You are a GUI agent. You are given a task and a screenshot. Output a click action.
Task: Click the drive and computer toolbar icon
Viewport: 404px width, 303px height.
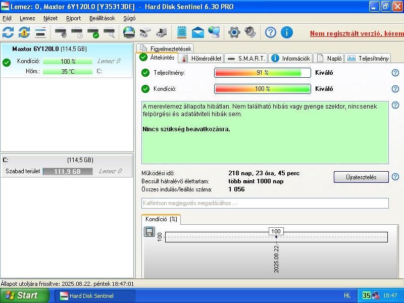tap(162, 32)
